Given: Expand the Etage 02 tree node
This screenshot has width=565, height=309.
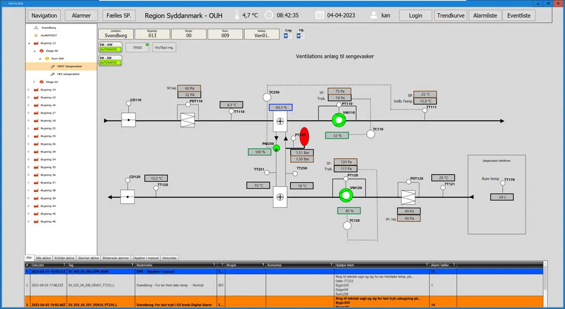Looking at the screenshot, I should tap(34, 82).
